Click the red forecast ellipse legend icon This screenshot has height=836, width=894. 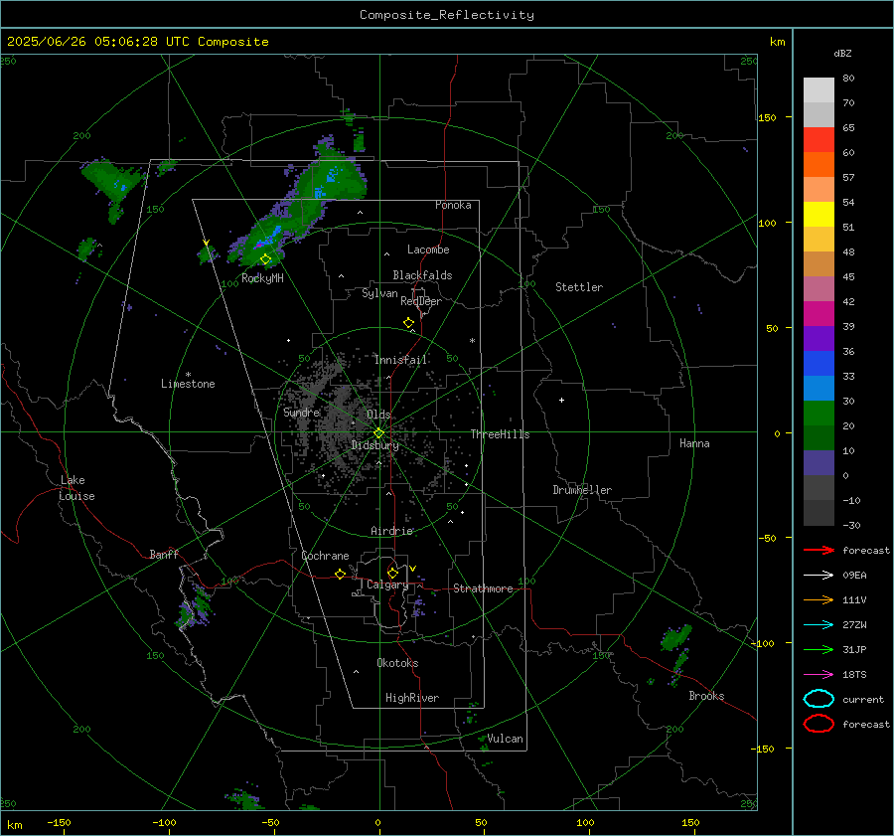click(x=819, y=724)
